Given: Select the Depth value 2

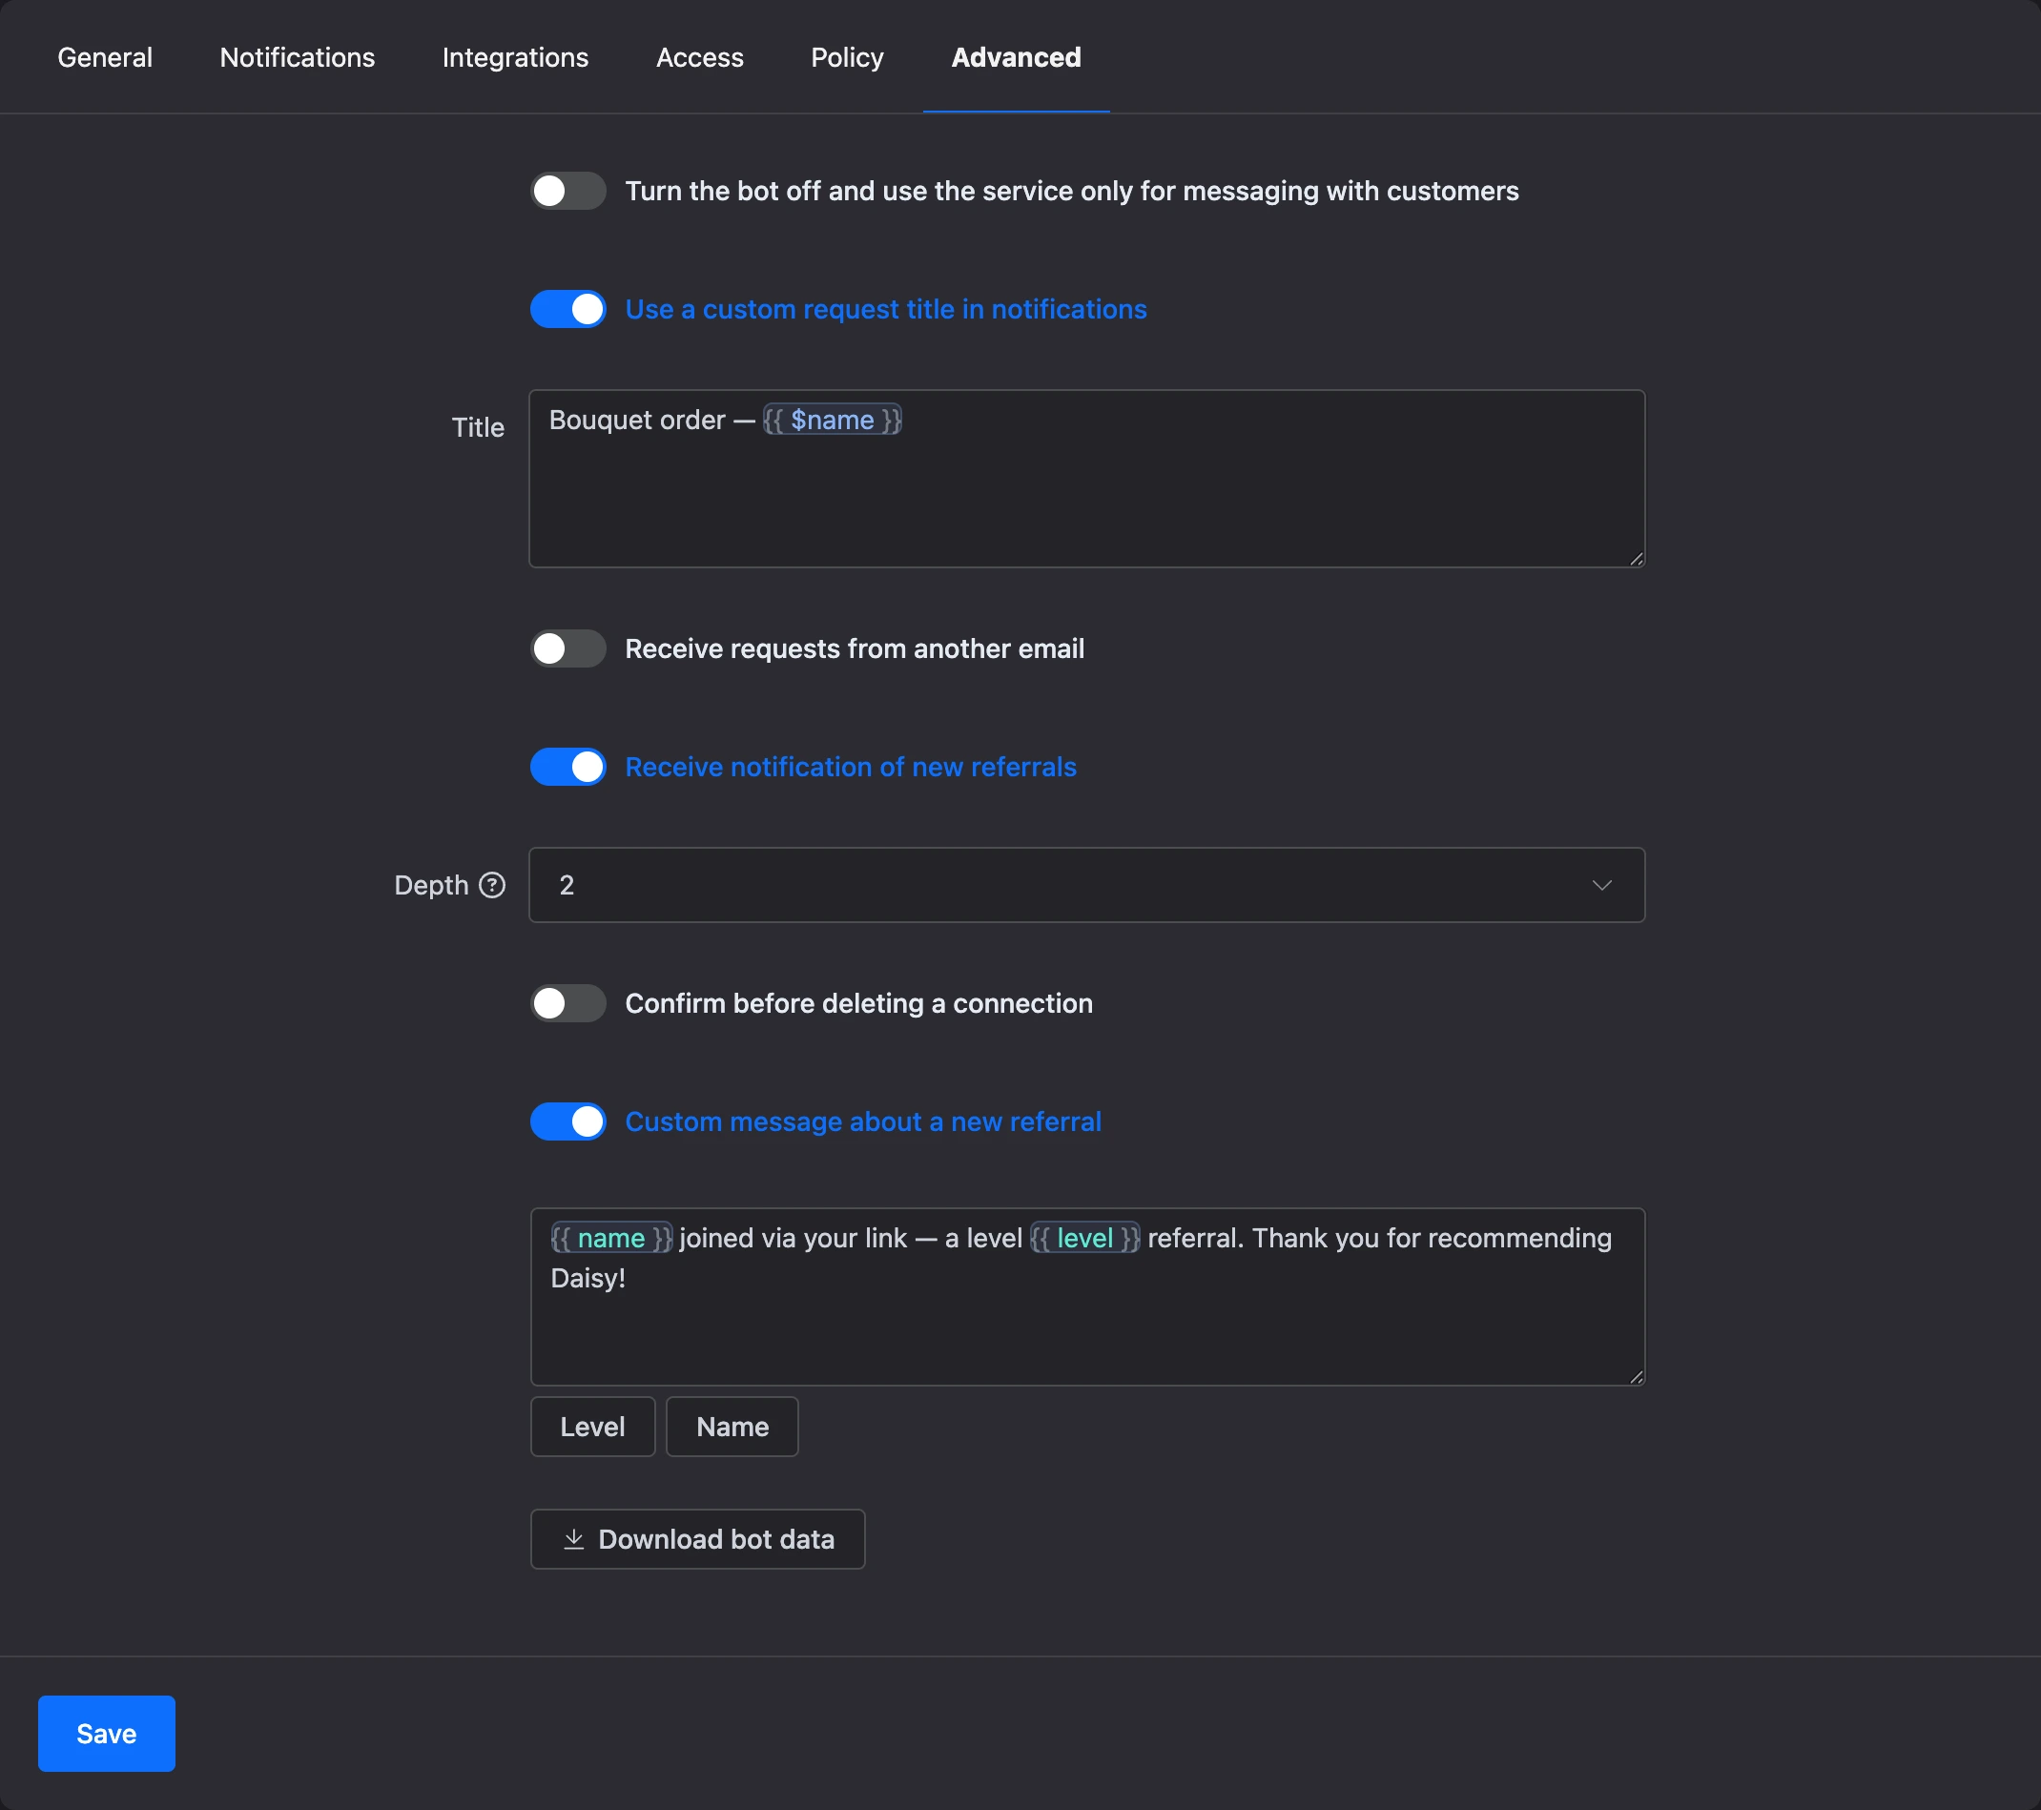Looking at the screenshot, I should [x=567, y=886].
